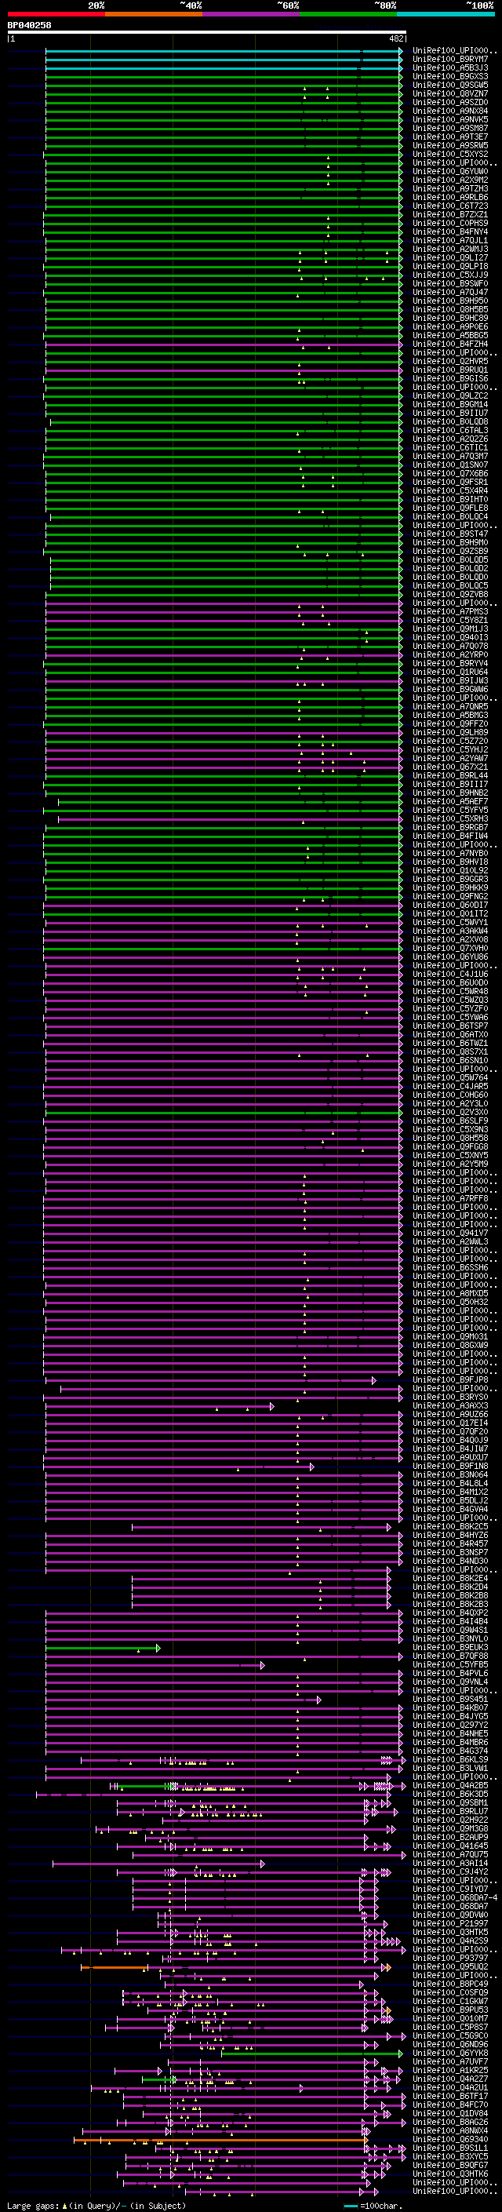Click the cyan alignment bar for B9RYM7

[x=224, y=60]
